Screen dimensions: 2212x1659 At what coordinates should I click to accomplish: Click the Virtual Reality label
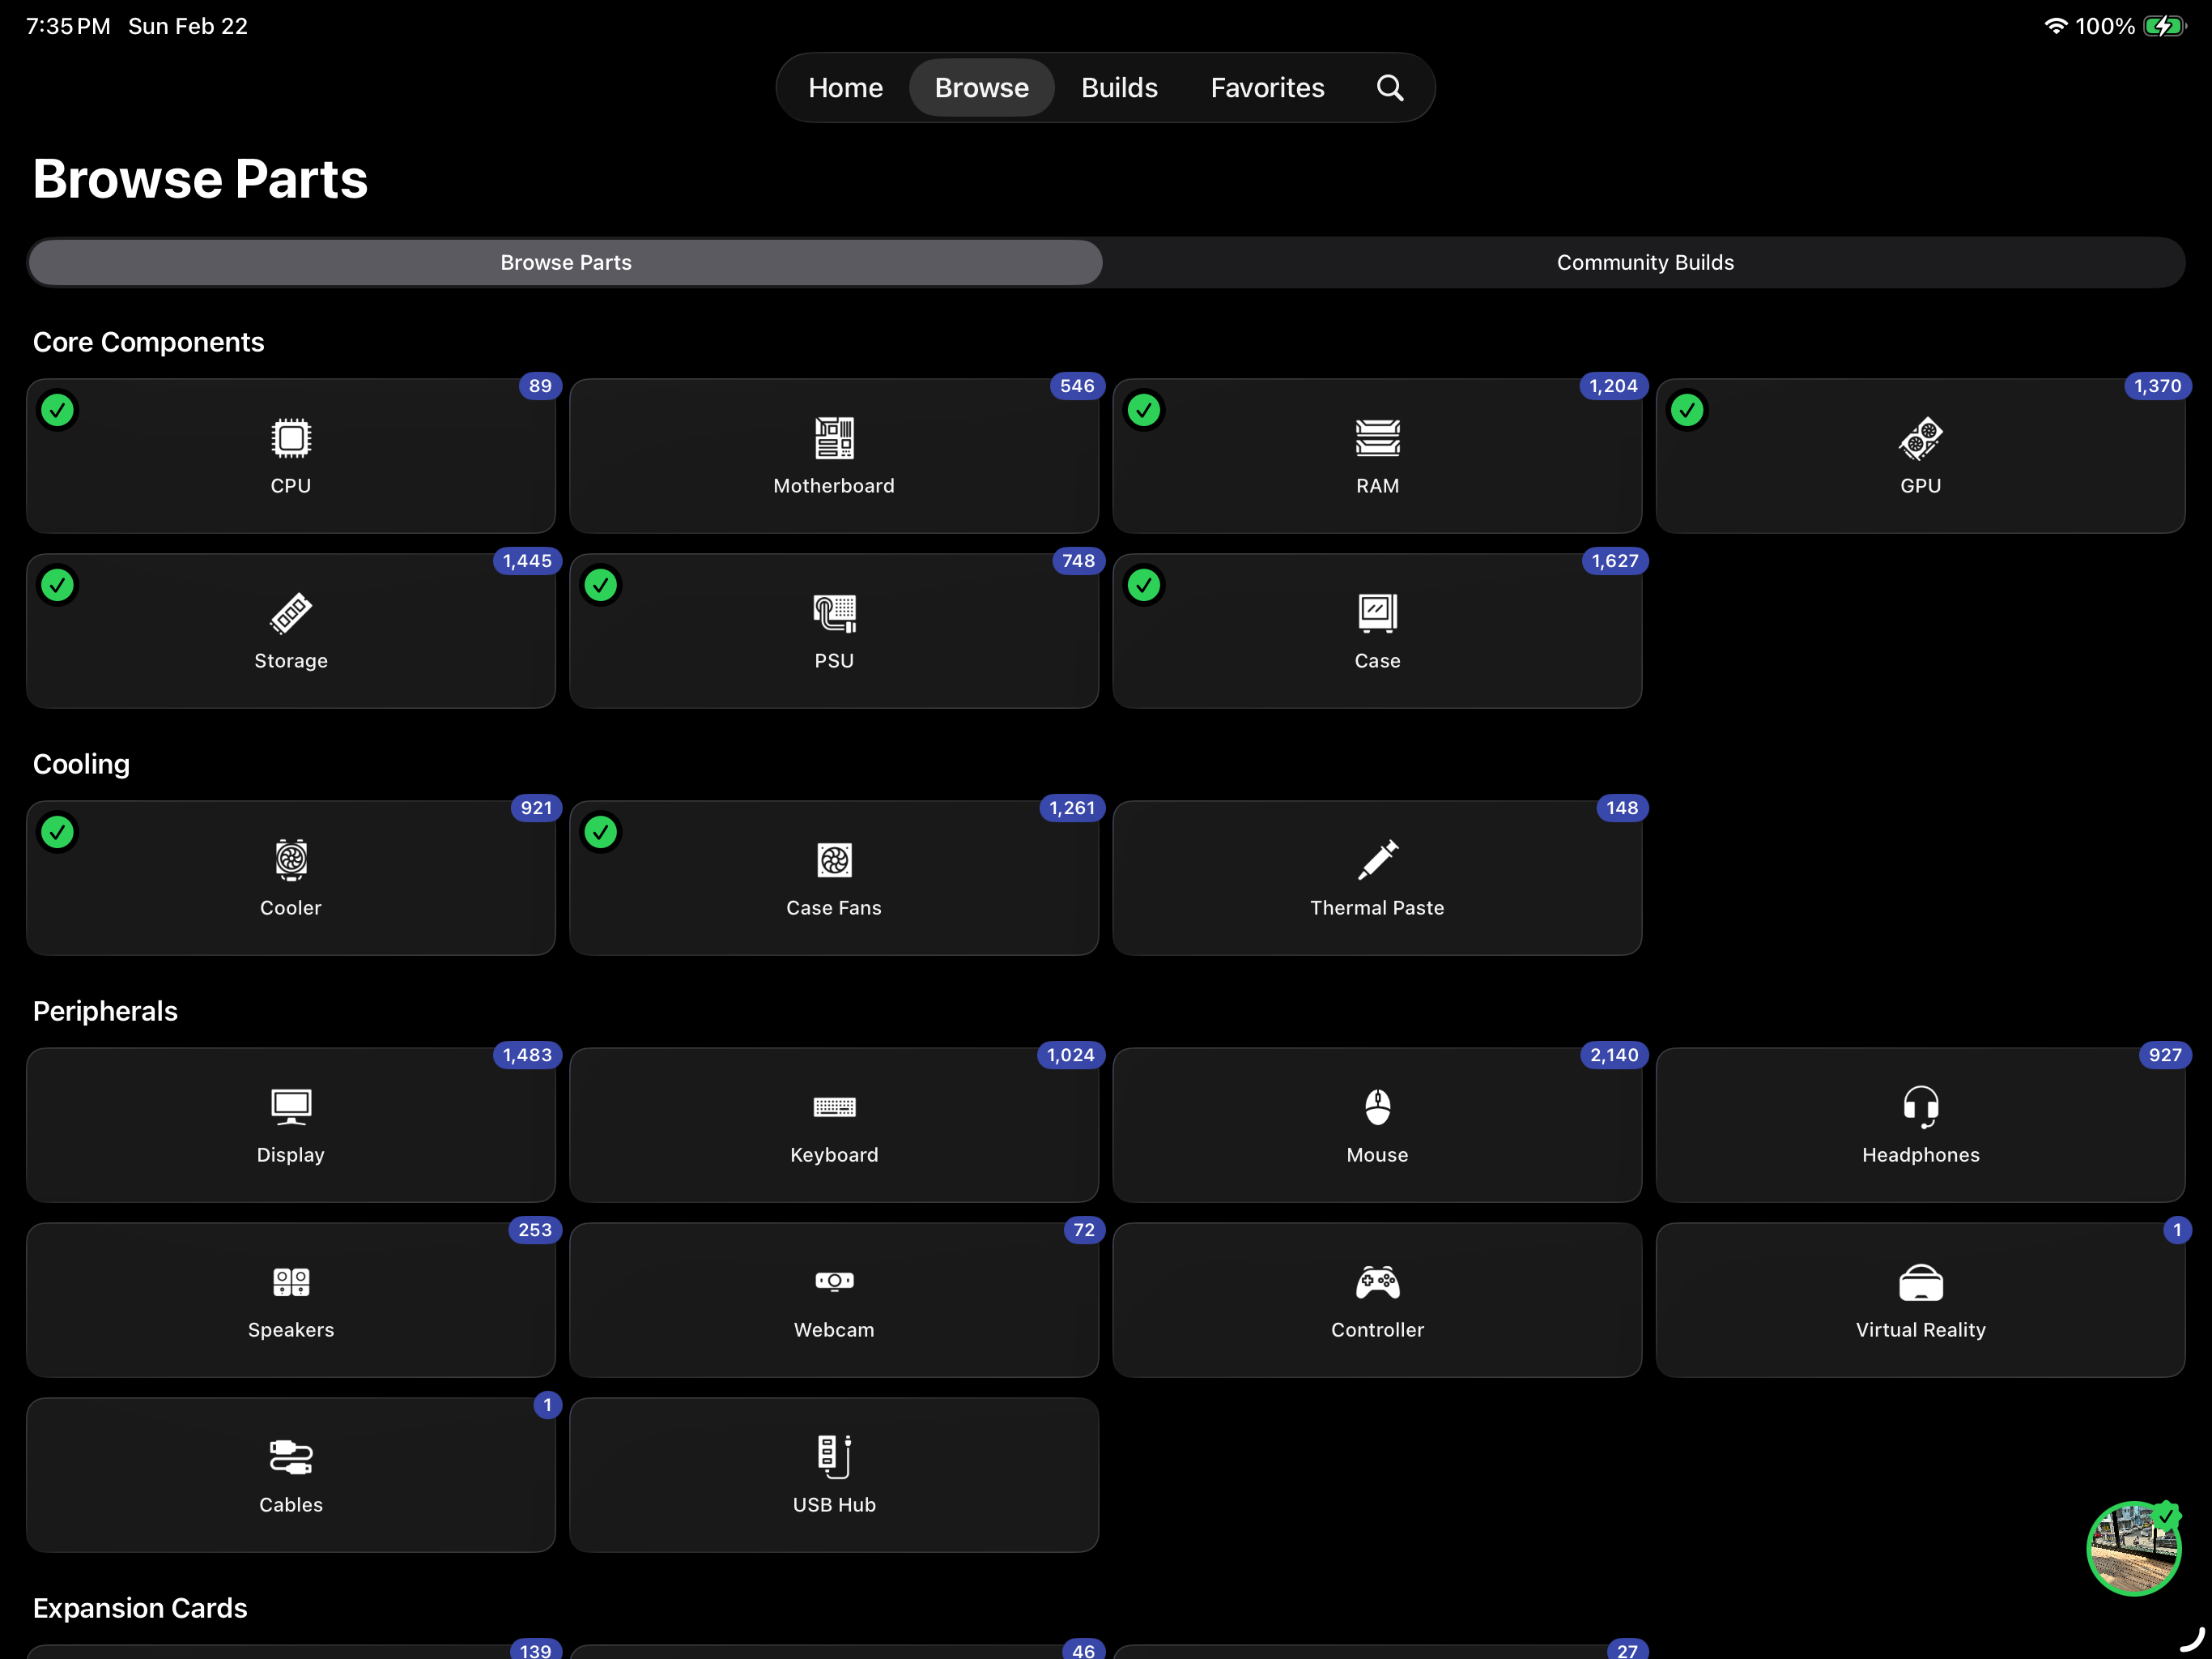tap(1920, 1330)
